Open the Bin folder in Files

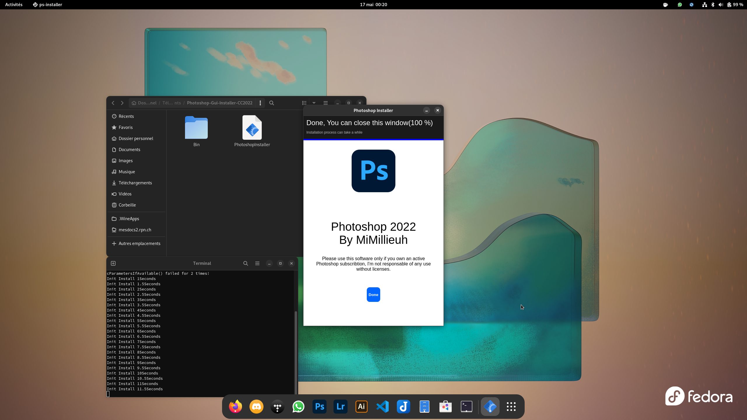pyautogui.click(x=196, y=128)
